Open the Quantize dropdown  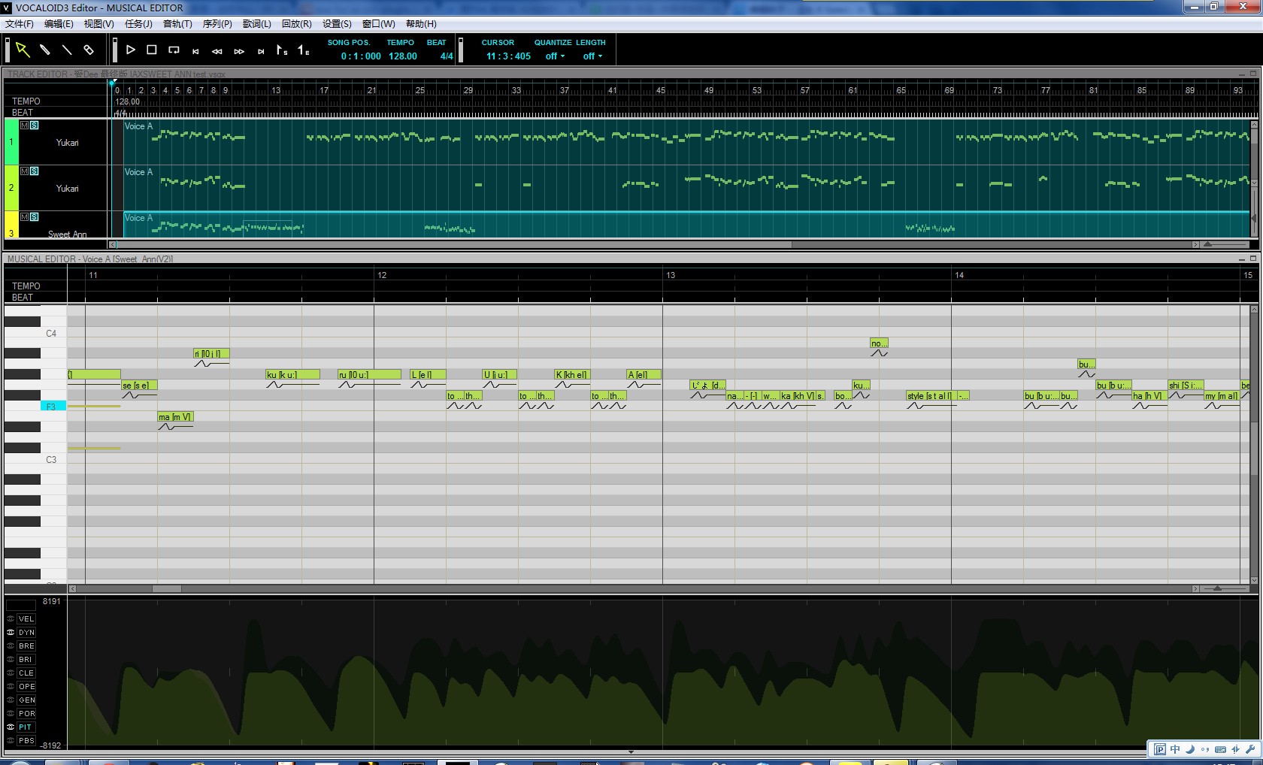555,56
